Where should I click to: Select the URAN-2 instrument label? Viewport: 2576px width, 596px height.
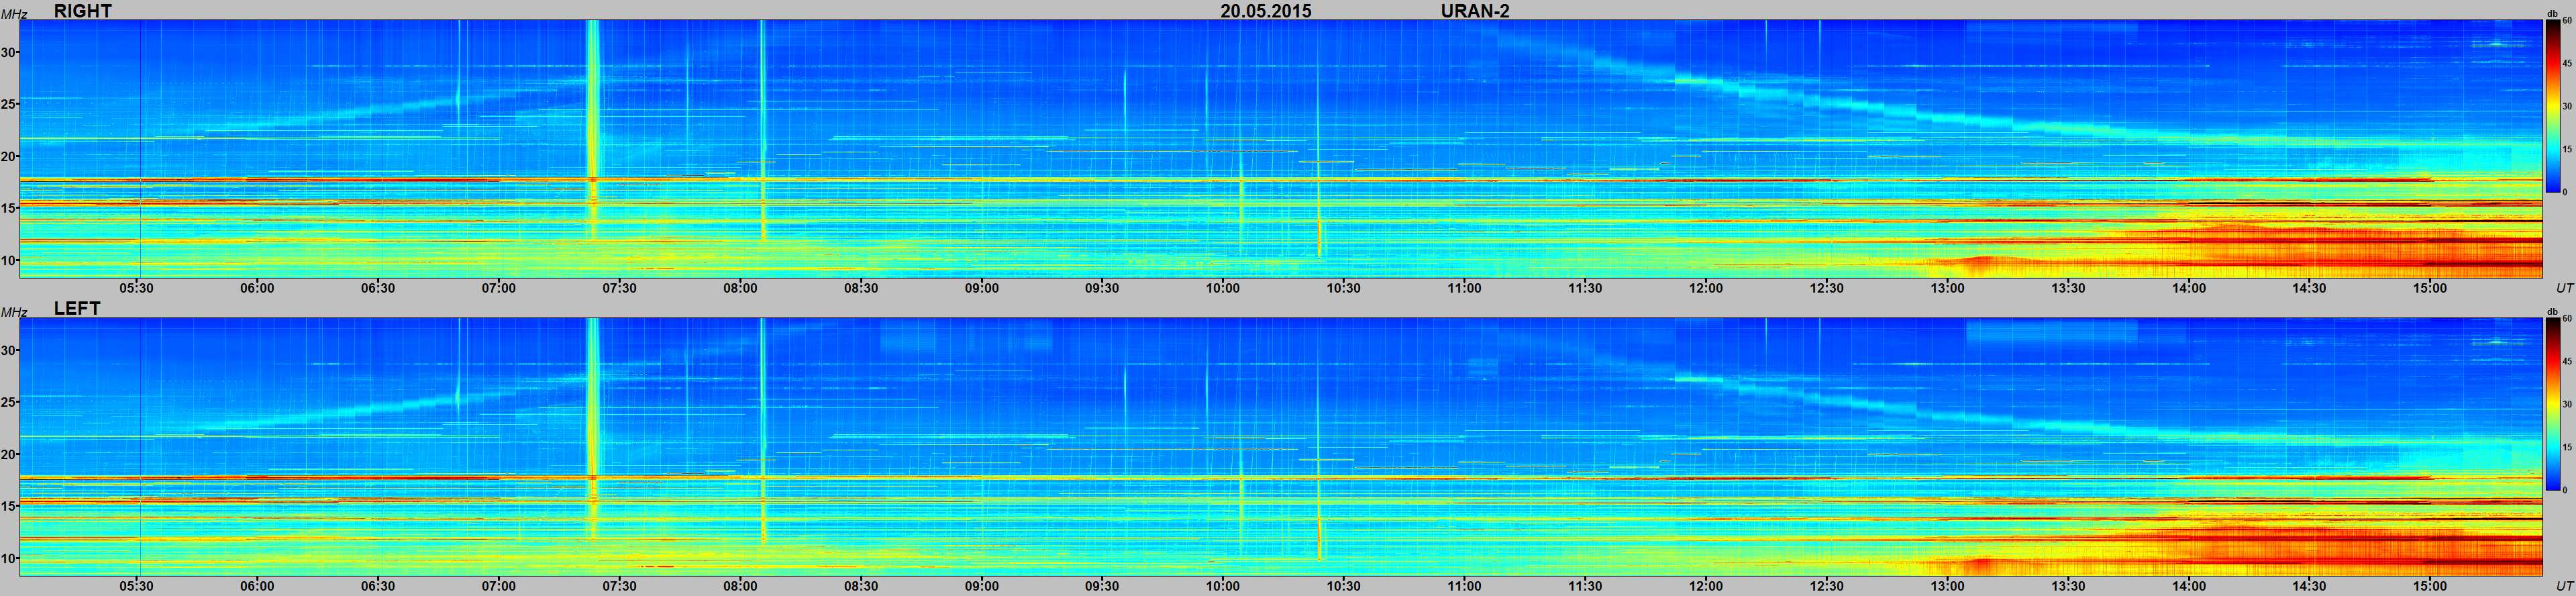pyautogui.click(x=1475, y=11)
